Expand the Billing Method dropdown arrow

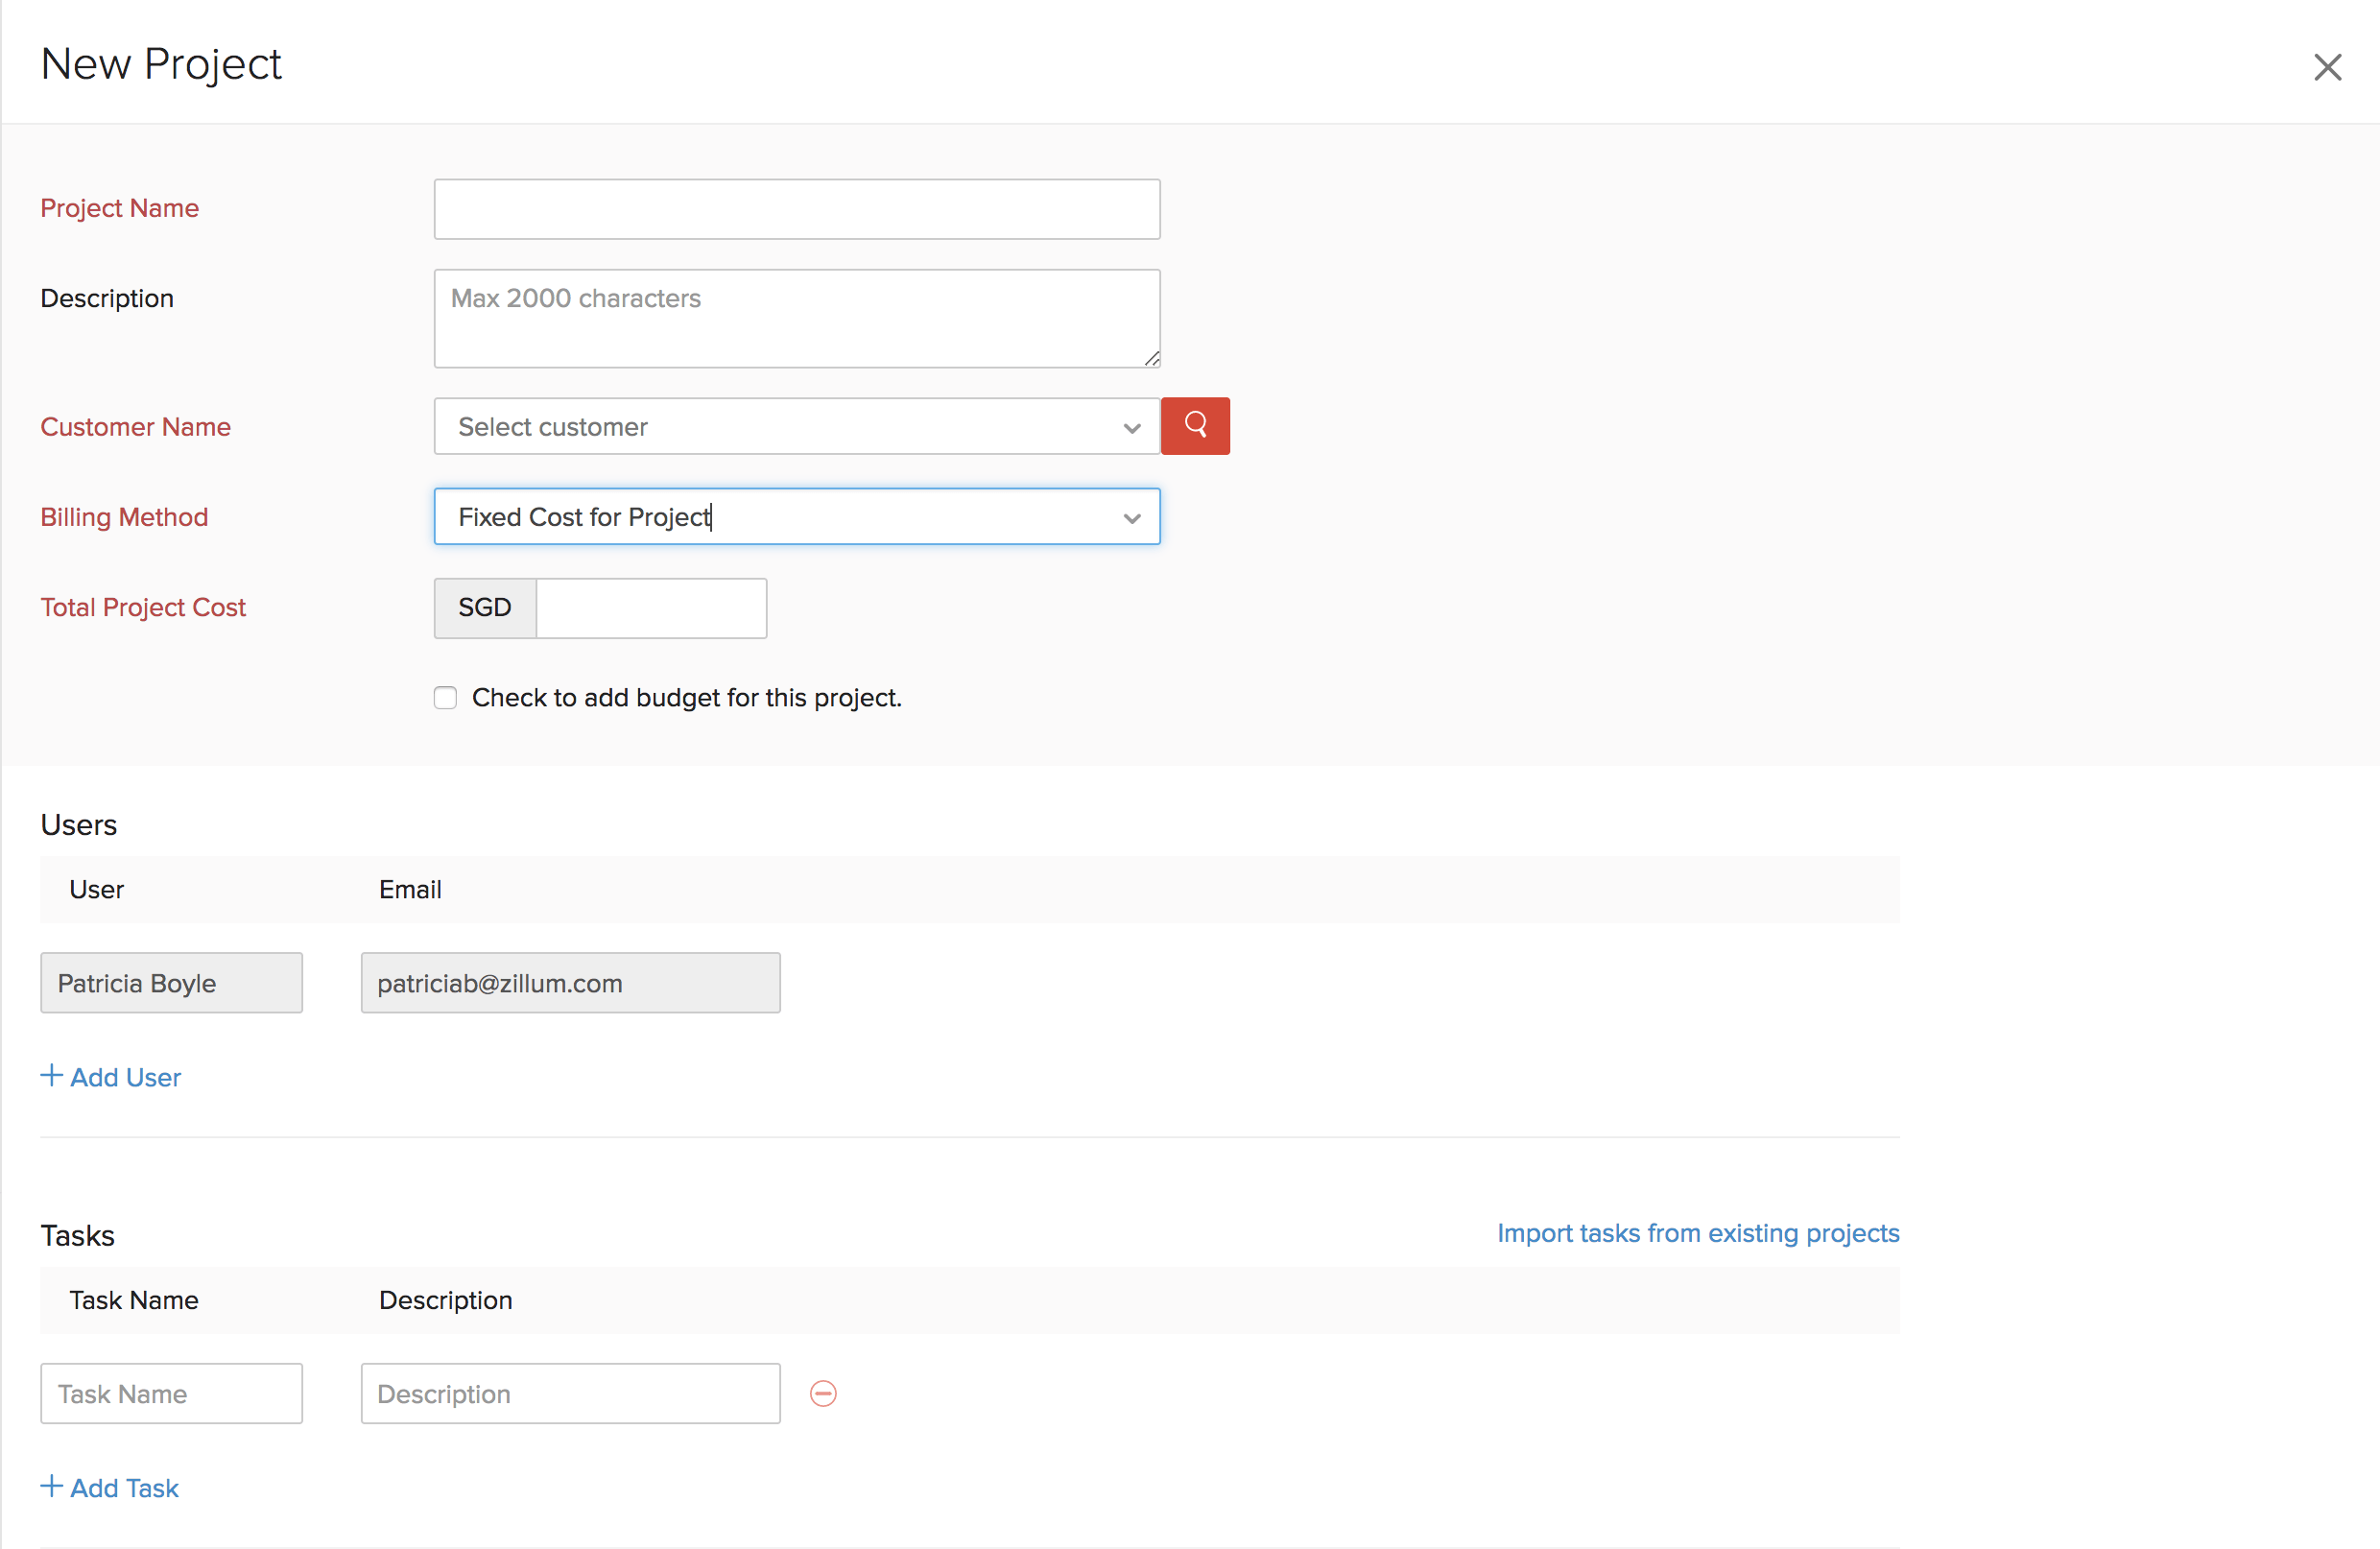click(x=1131, y=517)
